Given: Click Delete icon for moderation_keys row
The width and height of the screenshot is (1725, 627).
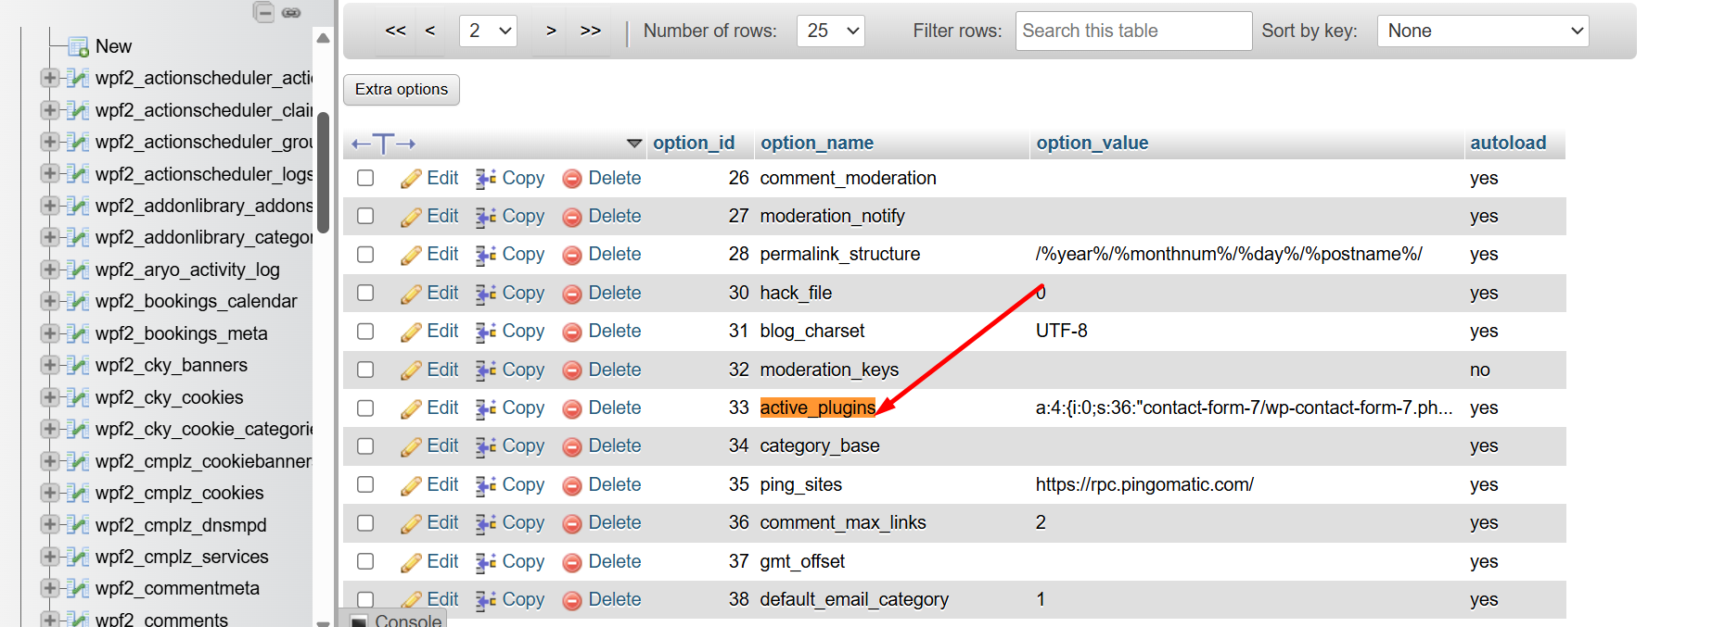Looking at the screenshot, I should pyautogui.click(x=572, y=370).
